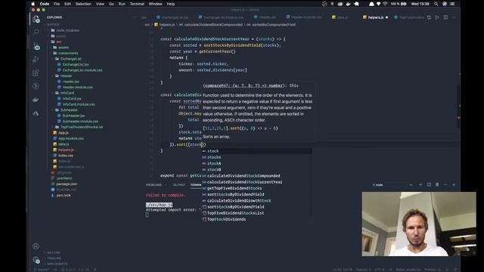Open the Extensions view
Viewport: 484px width, 272px height.
[x=36, y=73]
